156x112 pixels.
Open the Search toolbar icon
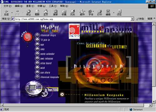56,12
